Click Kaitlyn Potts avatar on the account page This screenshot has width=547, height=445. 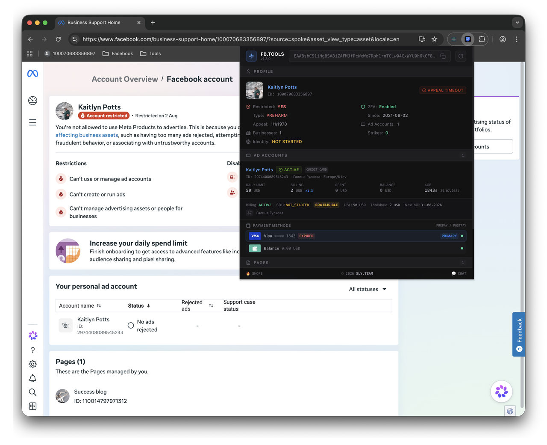65,111
